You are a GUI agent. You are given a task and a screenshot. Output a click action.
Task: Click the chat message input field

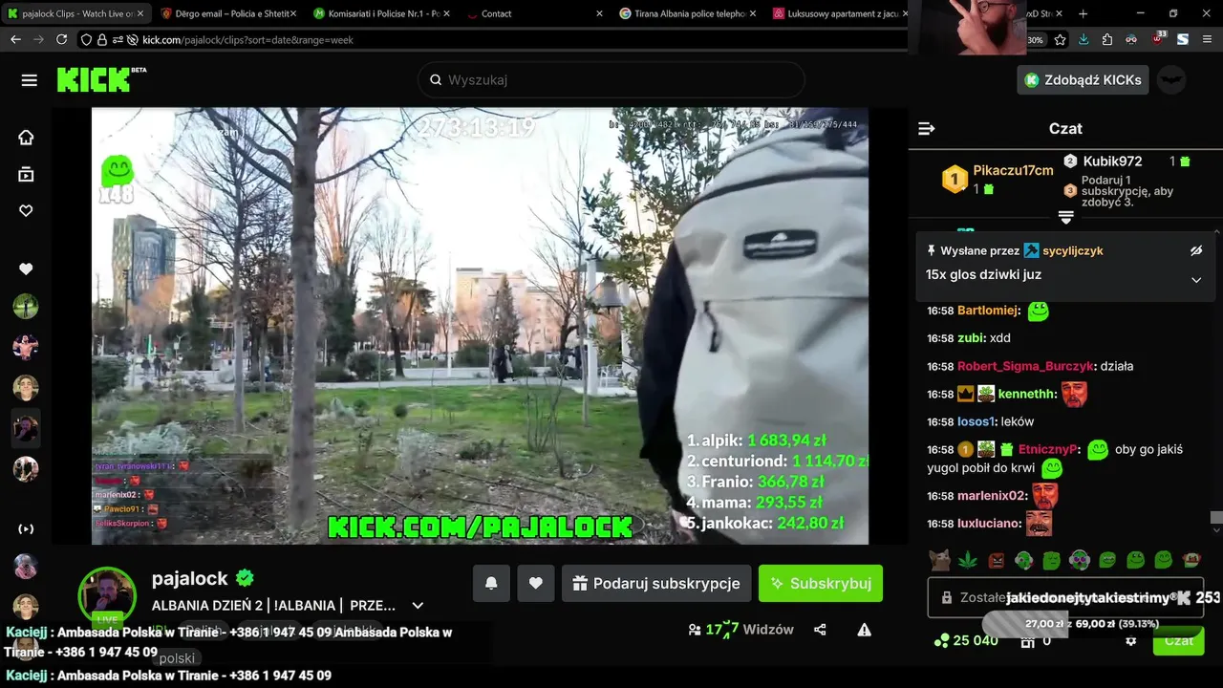click(1065, 597)
